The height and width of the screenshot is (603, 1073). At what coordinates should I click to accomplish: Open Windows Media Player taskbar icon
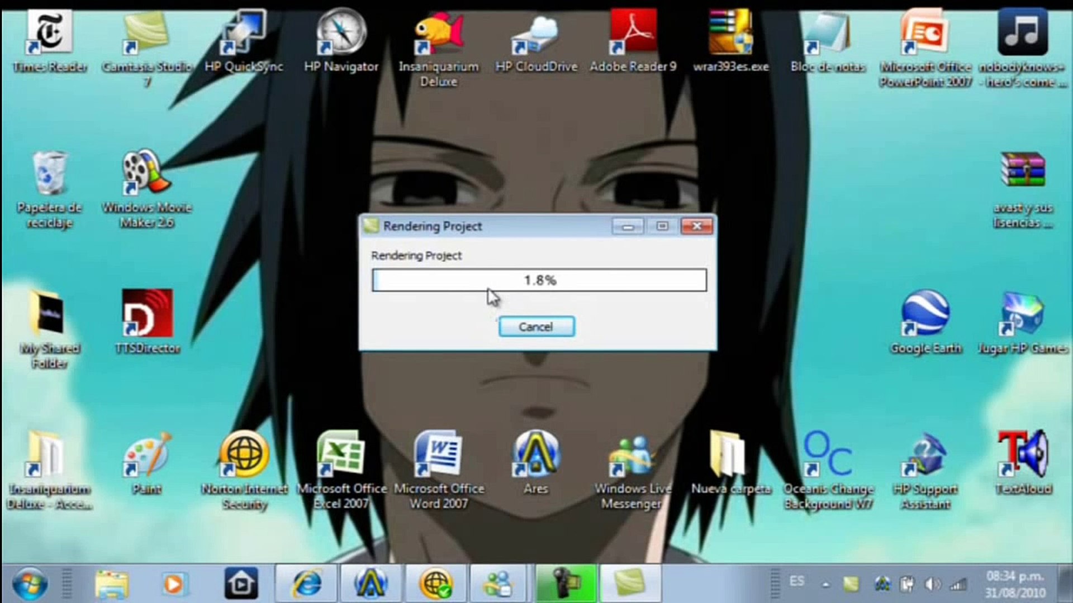(174, 584)
